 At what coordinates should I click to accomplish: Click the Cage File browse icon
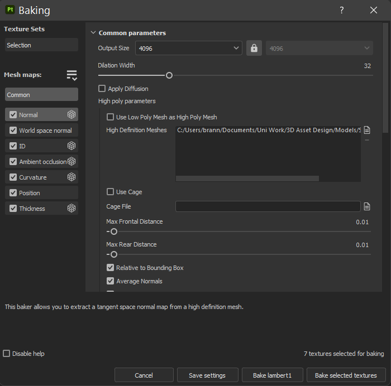(x=367, y=206)
